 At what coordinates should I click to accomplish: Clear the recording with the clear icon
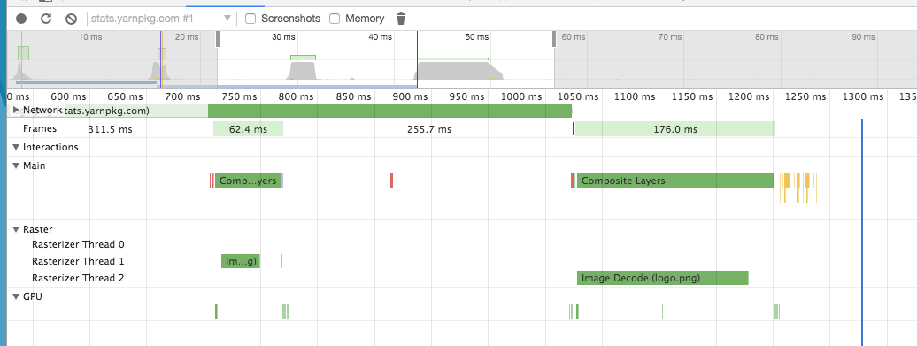point(71,19)
